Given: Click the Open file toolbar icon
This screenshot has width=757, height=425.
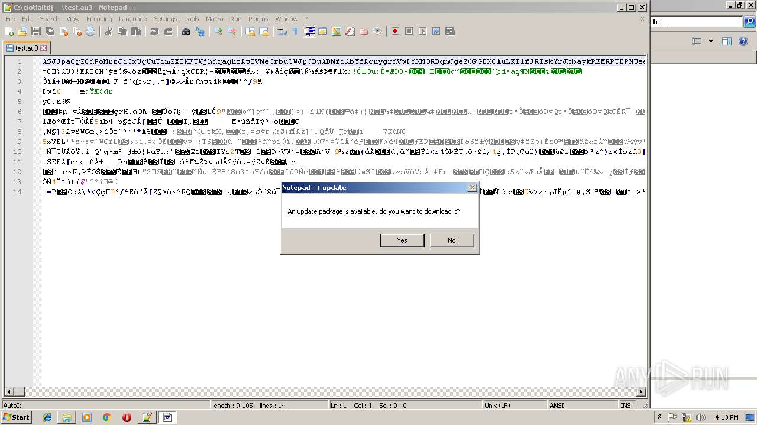Looking at the screenshot, I should 22,31.
